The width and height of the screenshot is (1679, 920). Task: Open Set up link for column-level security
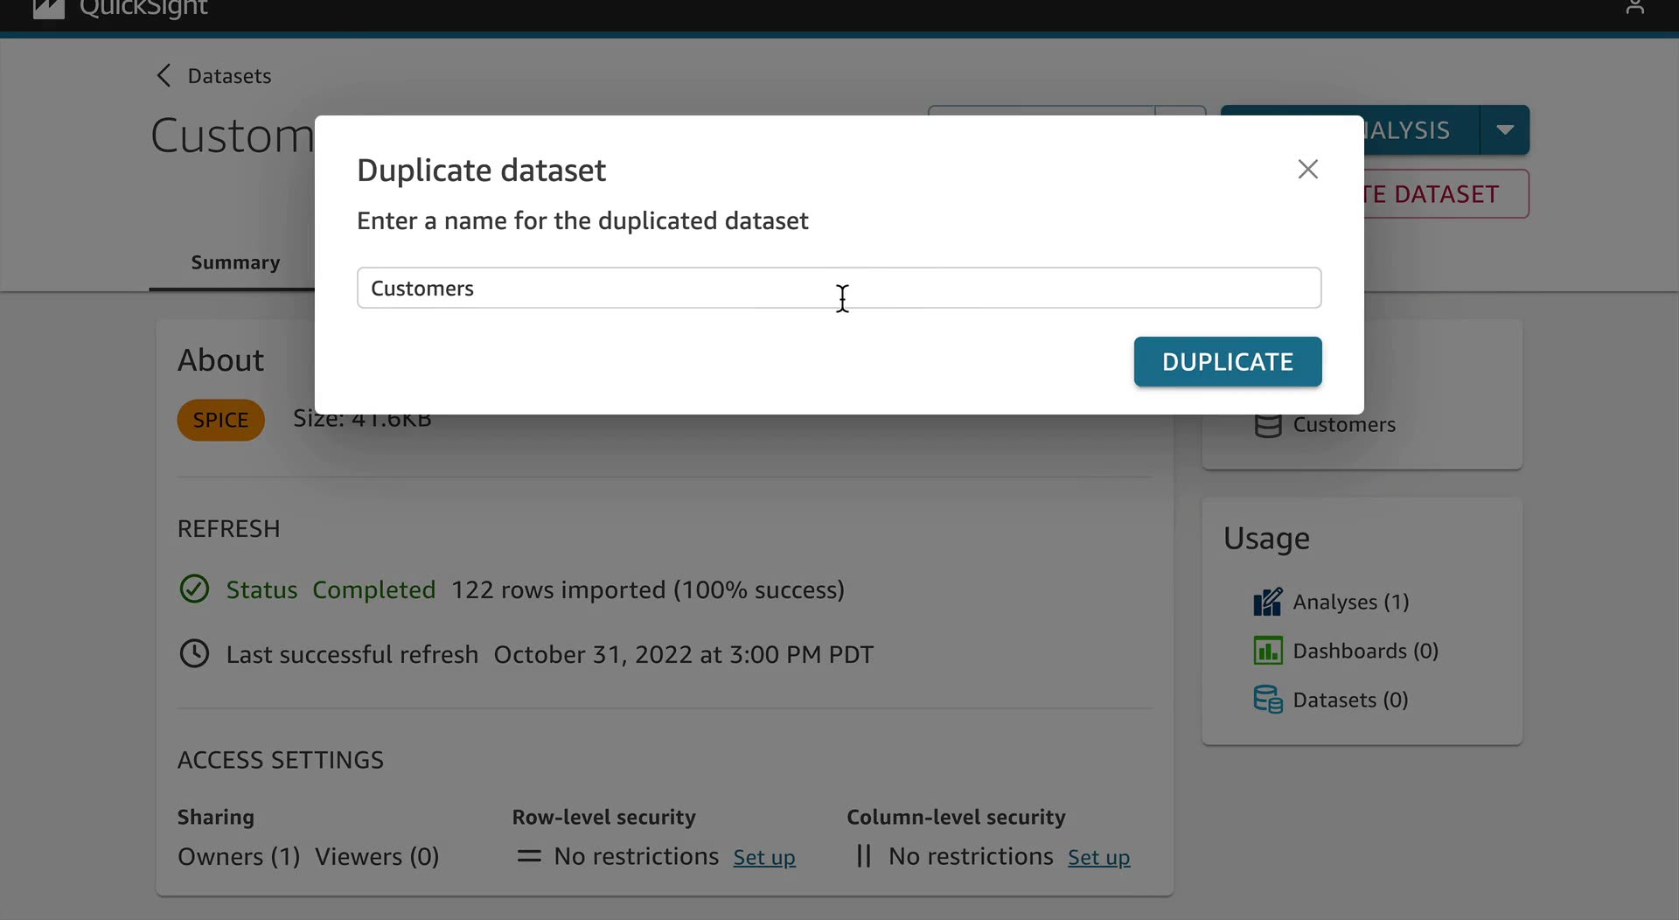[x=1098, y=857]
